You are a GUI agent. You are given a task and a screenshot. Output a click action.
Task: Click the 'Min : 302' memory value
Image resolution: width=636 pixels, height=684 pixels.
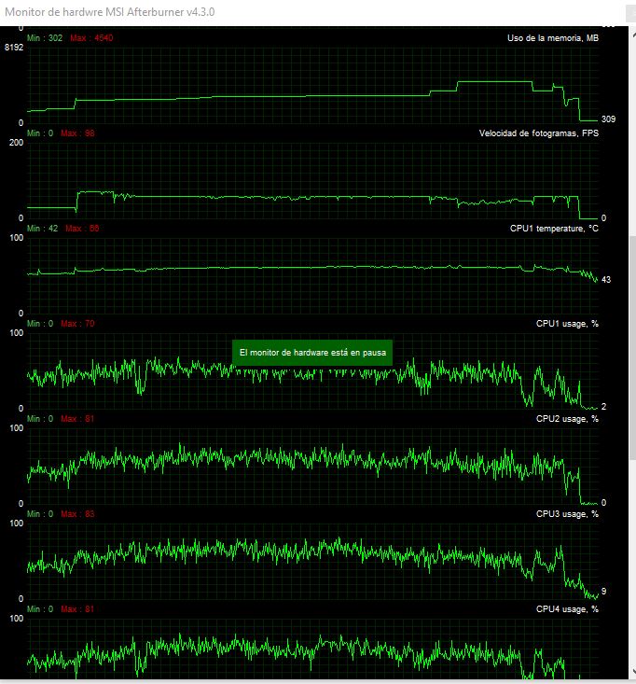[45, 38]
